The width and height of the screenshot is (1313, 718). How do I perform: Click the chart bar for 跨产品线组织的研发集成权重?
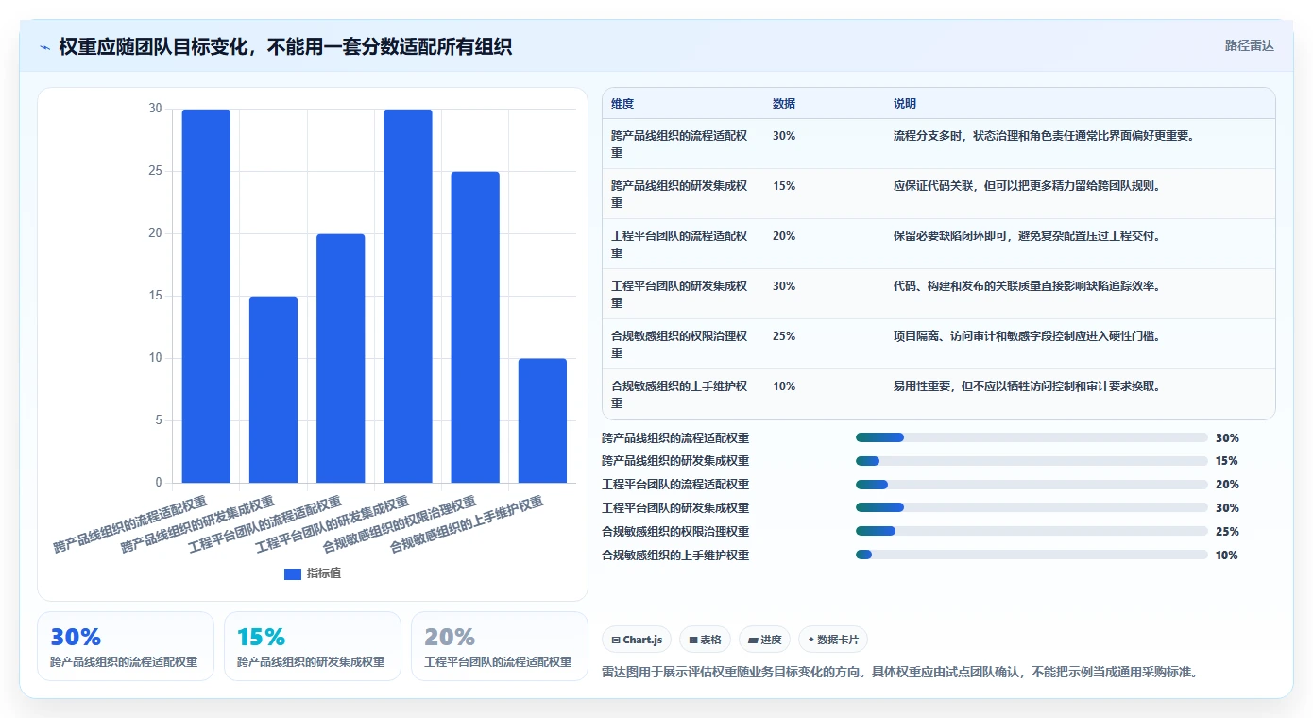[x=273, y=390]
